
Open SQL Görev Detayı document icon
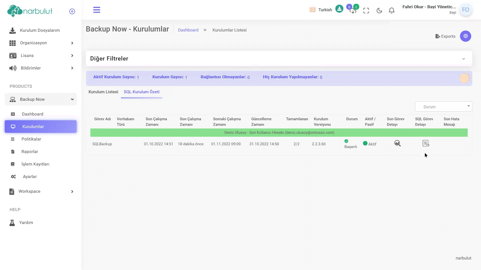click(x=426, y=143)
